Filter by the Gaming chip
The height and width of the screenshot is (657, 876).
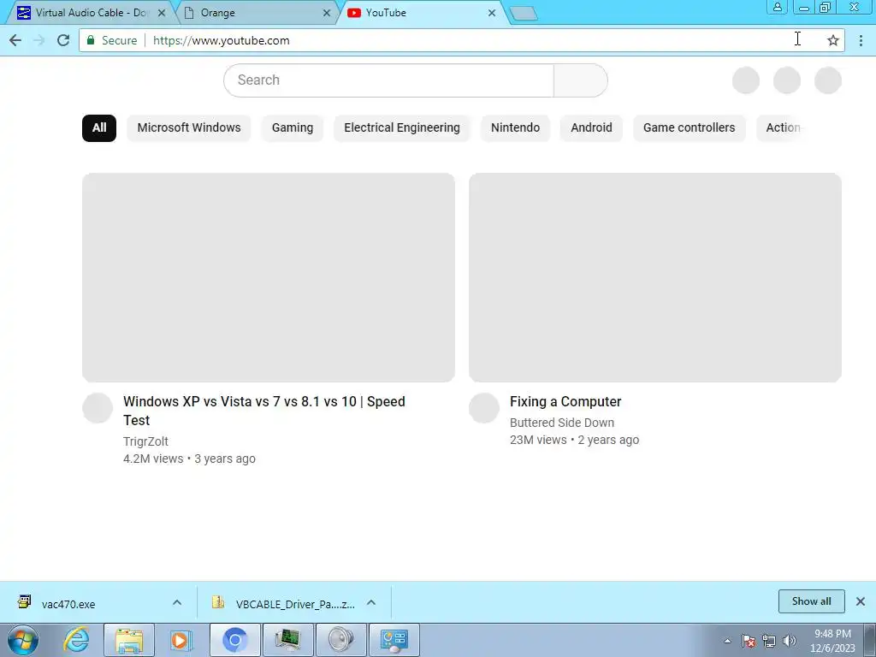293,128
